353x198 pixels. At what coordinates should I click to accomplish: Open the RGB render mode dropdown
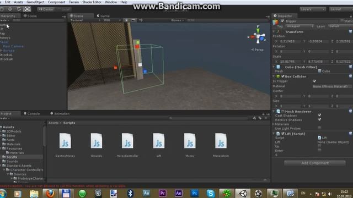pos(112,20)
